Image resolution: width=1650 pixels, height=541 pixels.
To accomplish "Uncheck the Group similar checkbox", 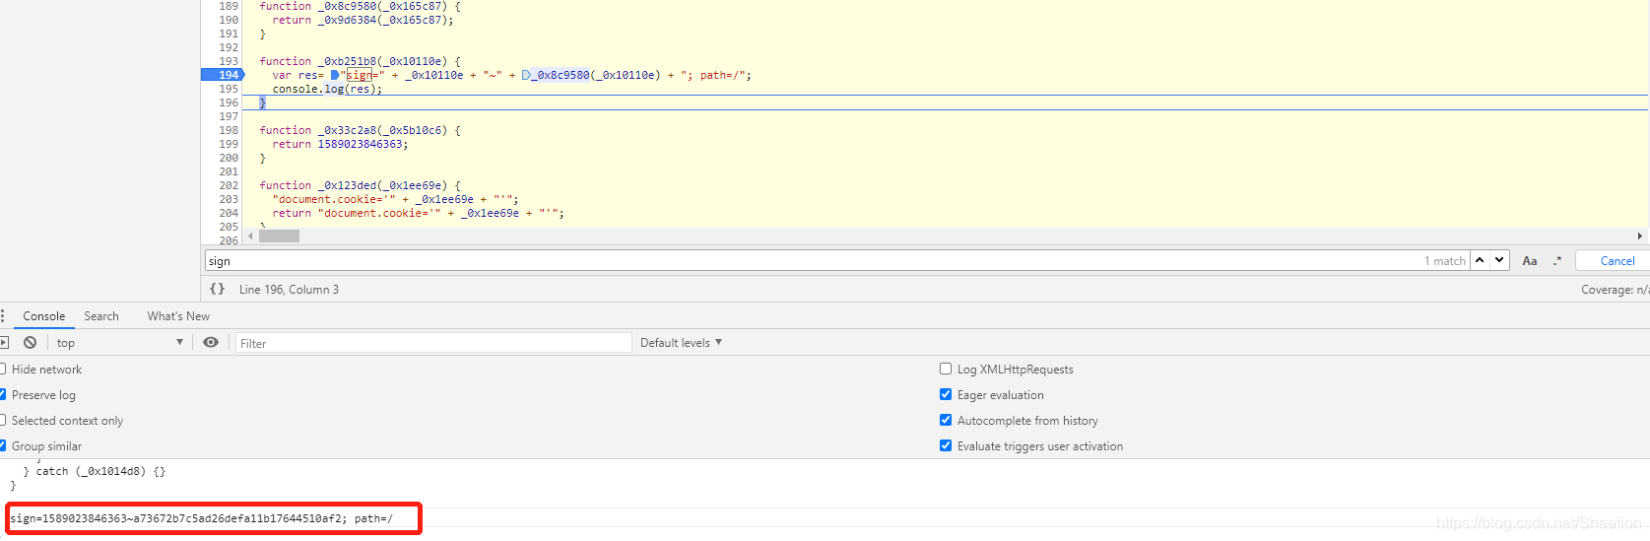I will tap(3, 445).
